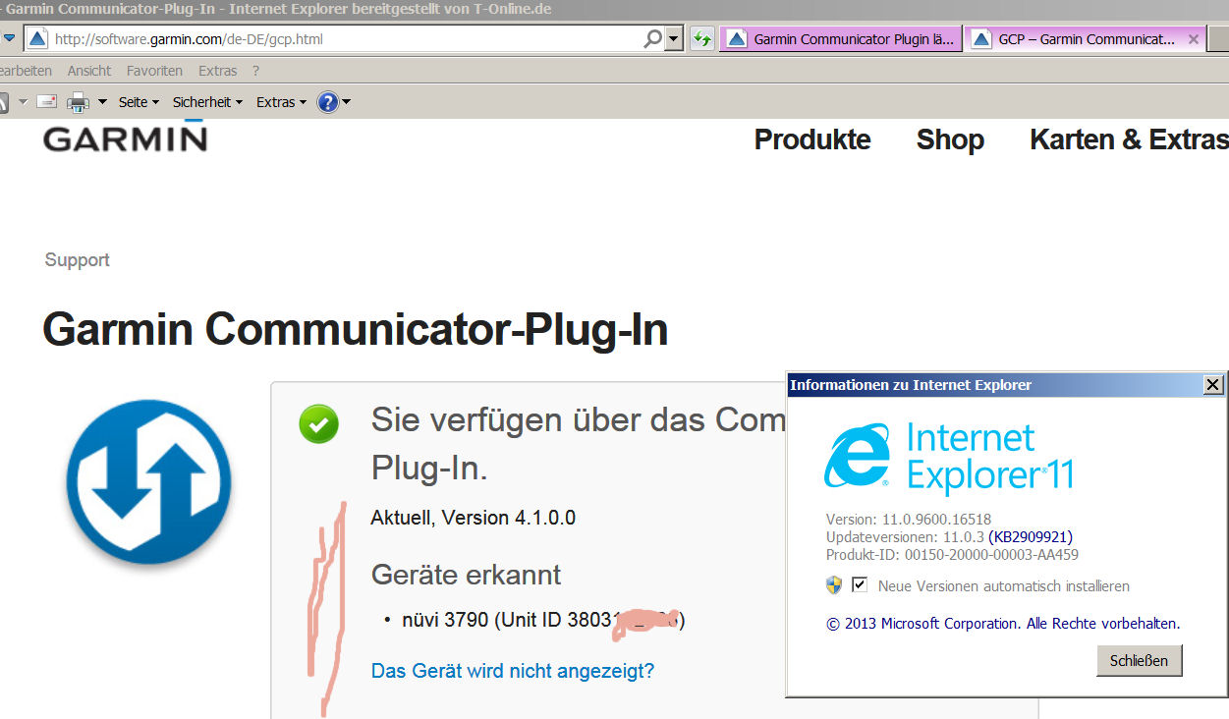Click the Garmin site icon in address bar
The image size is (1229, 719).
tap(37, 39)
